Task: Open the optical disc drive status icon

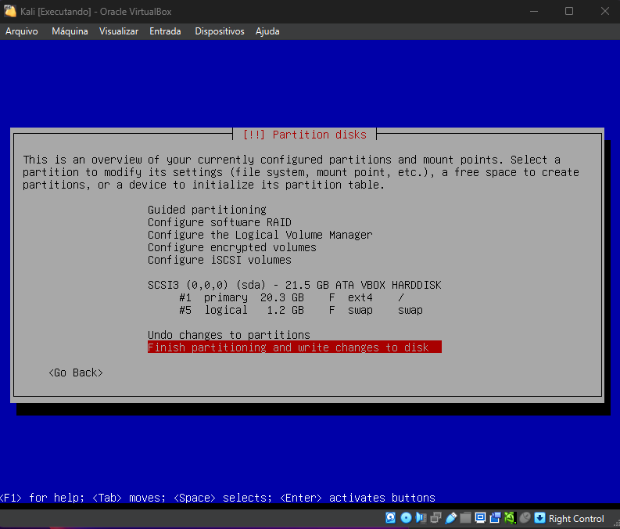Action: point(406,518)
